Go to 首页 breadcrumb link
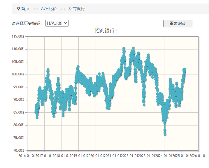The height and width of the screenshot is (168, 209). click(25, 9)
